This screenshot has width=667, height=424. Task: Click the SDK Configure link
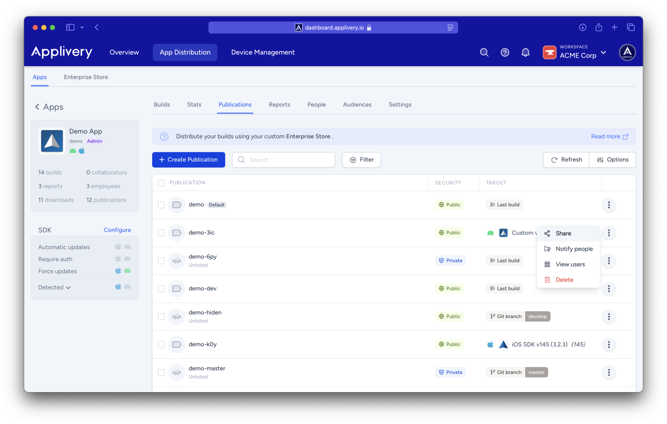(x=117, y=230)
